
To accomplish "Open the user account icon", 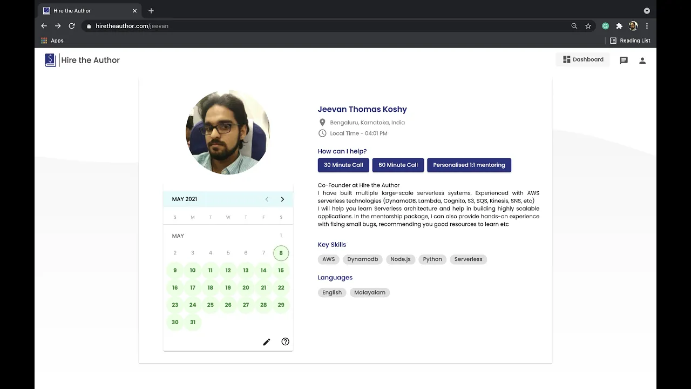I will 642,61.
